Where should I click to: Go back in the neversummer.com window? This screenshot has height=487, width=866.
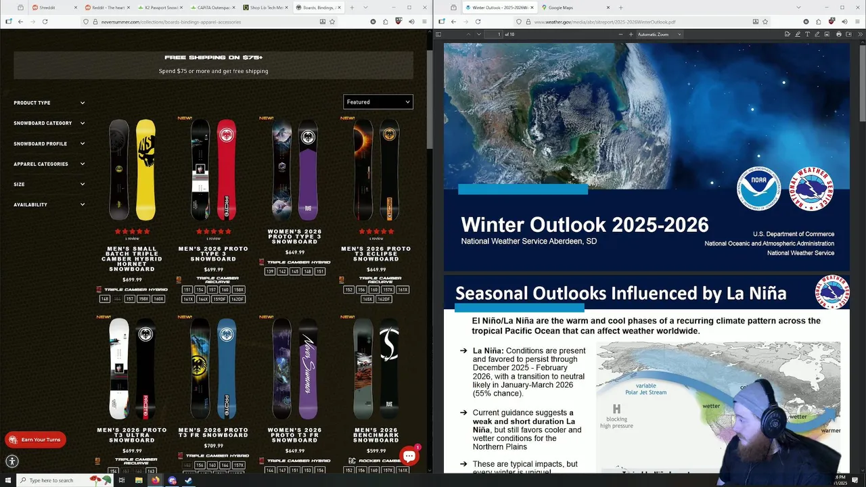(x=20, y=22)
